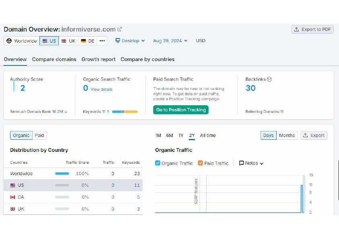This screenshot has width=339, height=239.
Task: Switch the toggle to Paid
Action: point(39,135)
